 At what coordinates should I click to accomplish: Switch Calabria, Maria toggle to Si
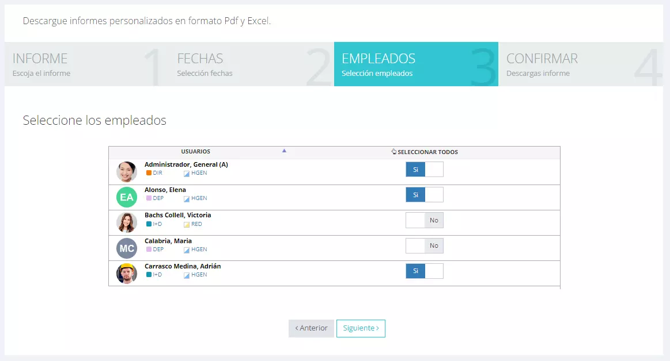click(x=425, y=245)
